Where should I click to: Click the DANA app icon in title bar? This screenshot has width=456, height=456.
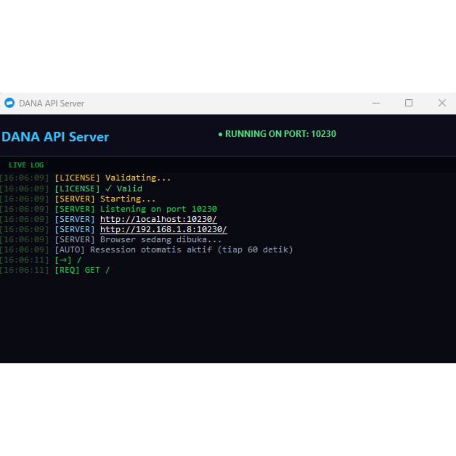click(x=9, y=103)
